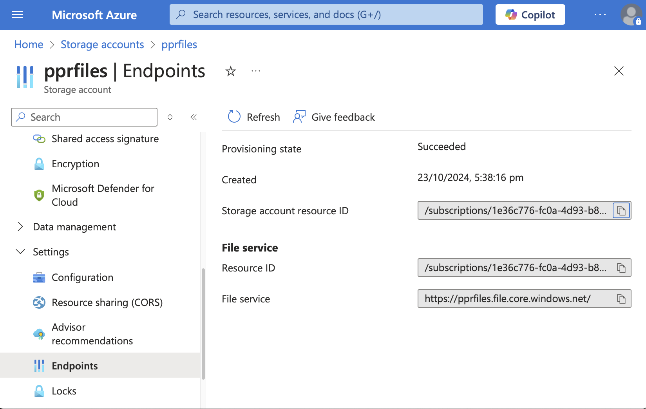Navigate to Home breadcrumb link
Image resolution: width=646 pixels, height=409 pixels.
coord(29,45)
